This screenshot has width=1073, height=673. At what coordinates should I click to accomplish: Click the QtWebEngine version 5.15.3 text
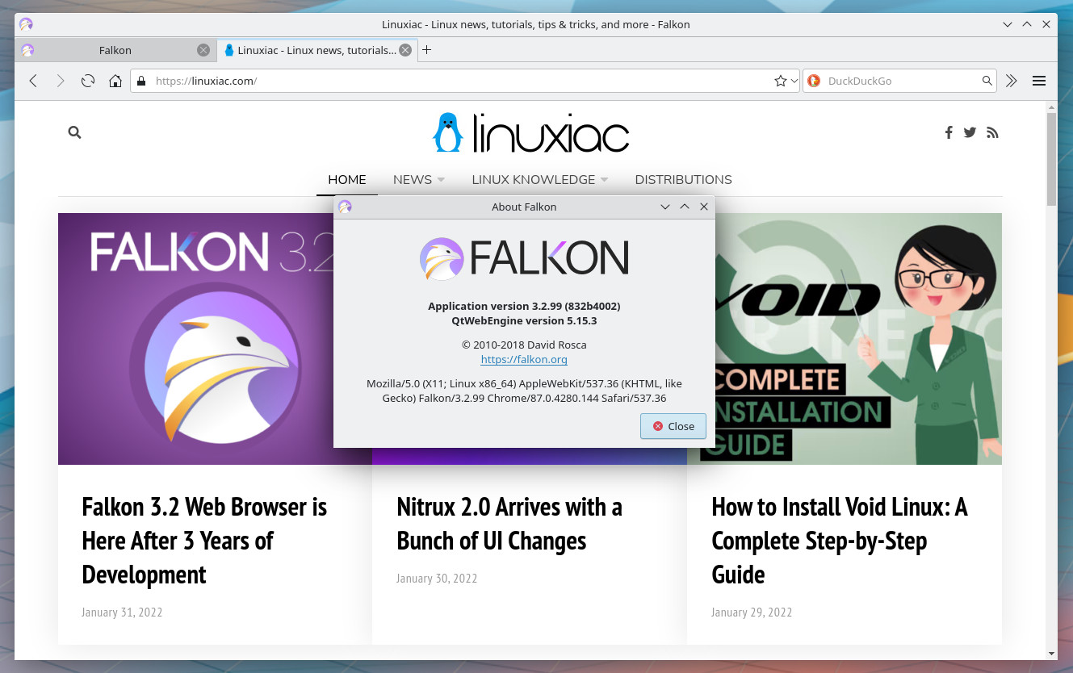524,320
